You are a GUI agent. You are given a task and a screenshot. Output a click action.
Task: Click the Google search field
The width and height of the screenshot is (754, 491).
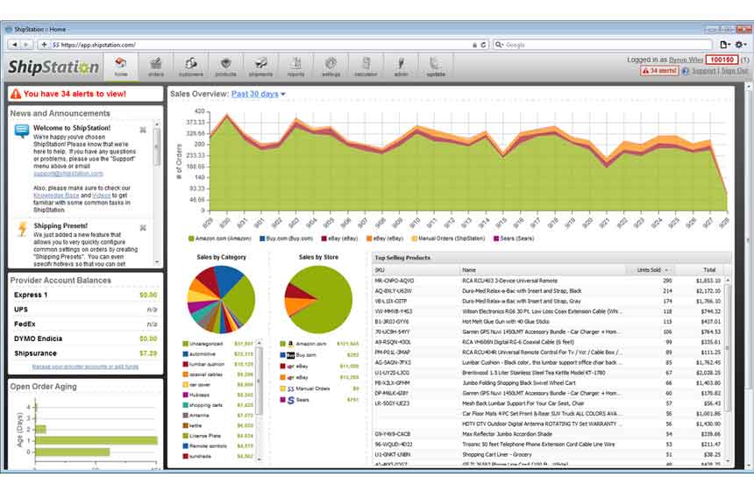pos(602,45)
